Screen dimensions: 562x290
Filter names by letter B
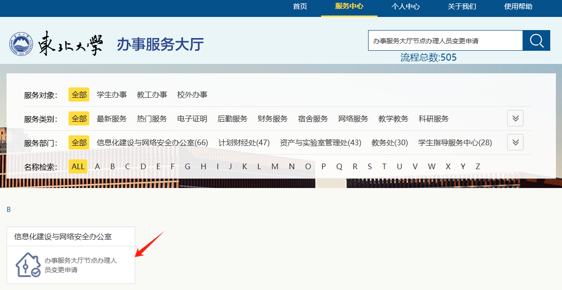pos(113,166)
